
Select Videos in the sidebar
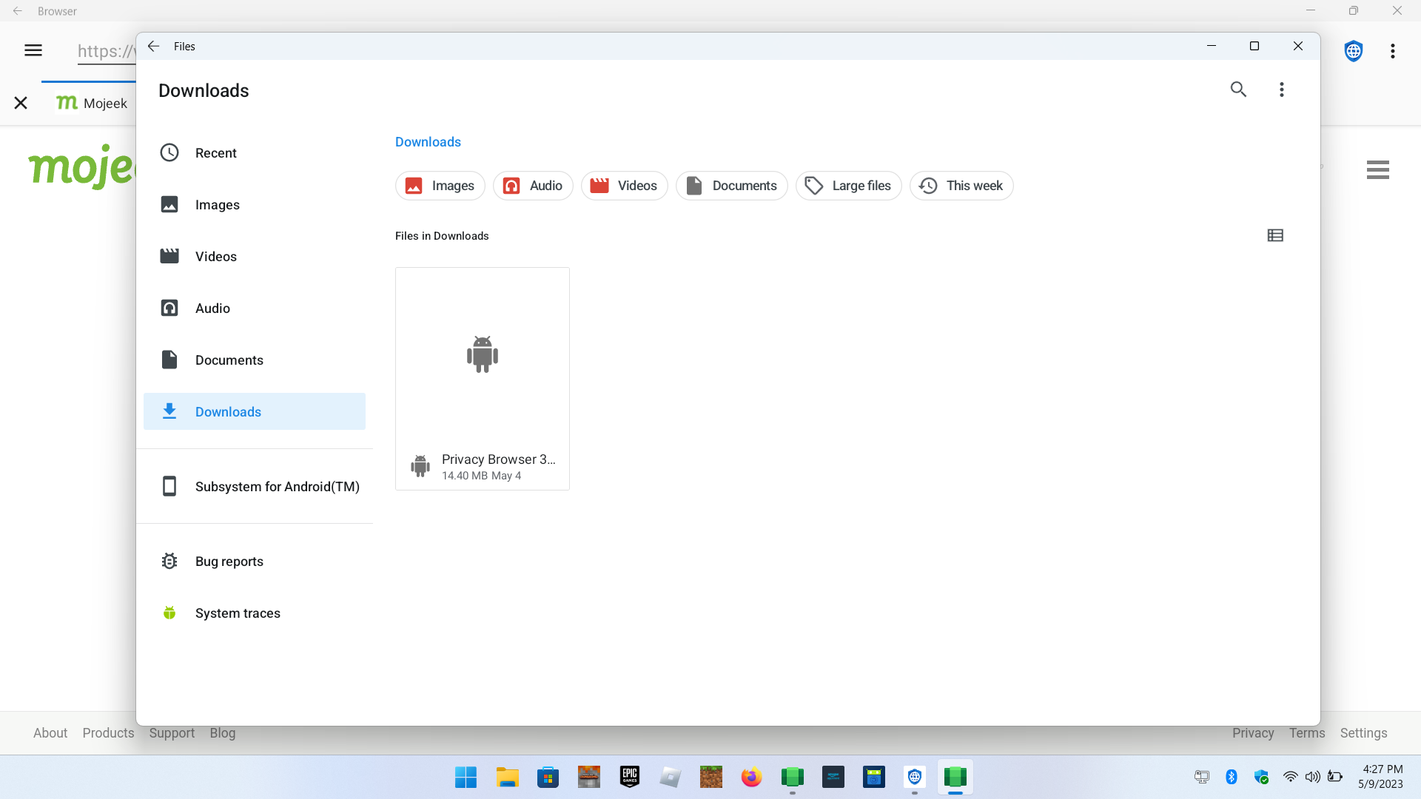[255, 256]
